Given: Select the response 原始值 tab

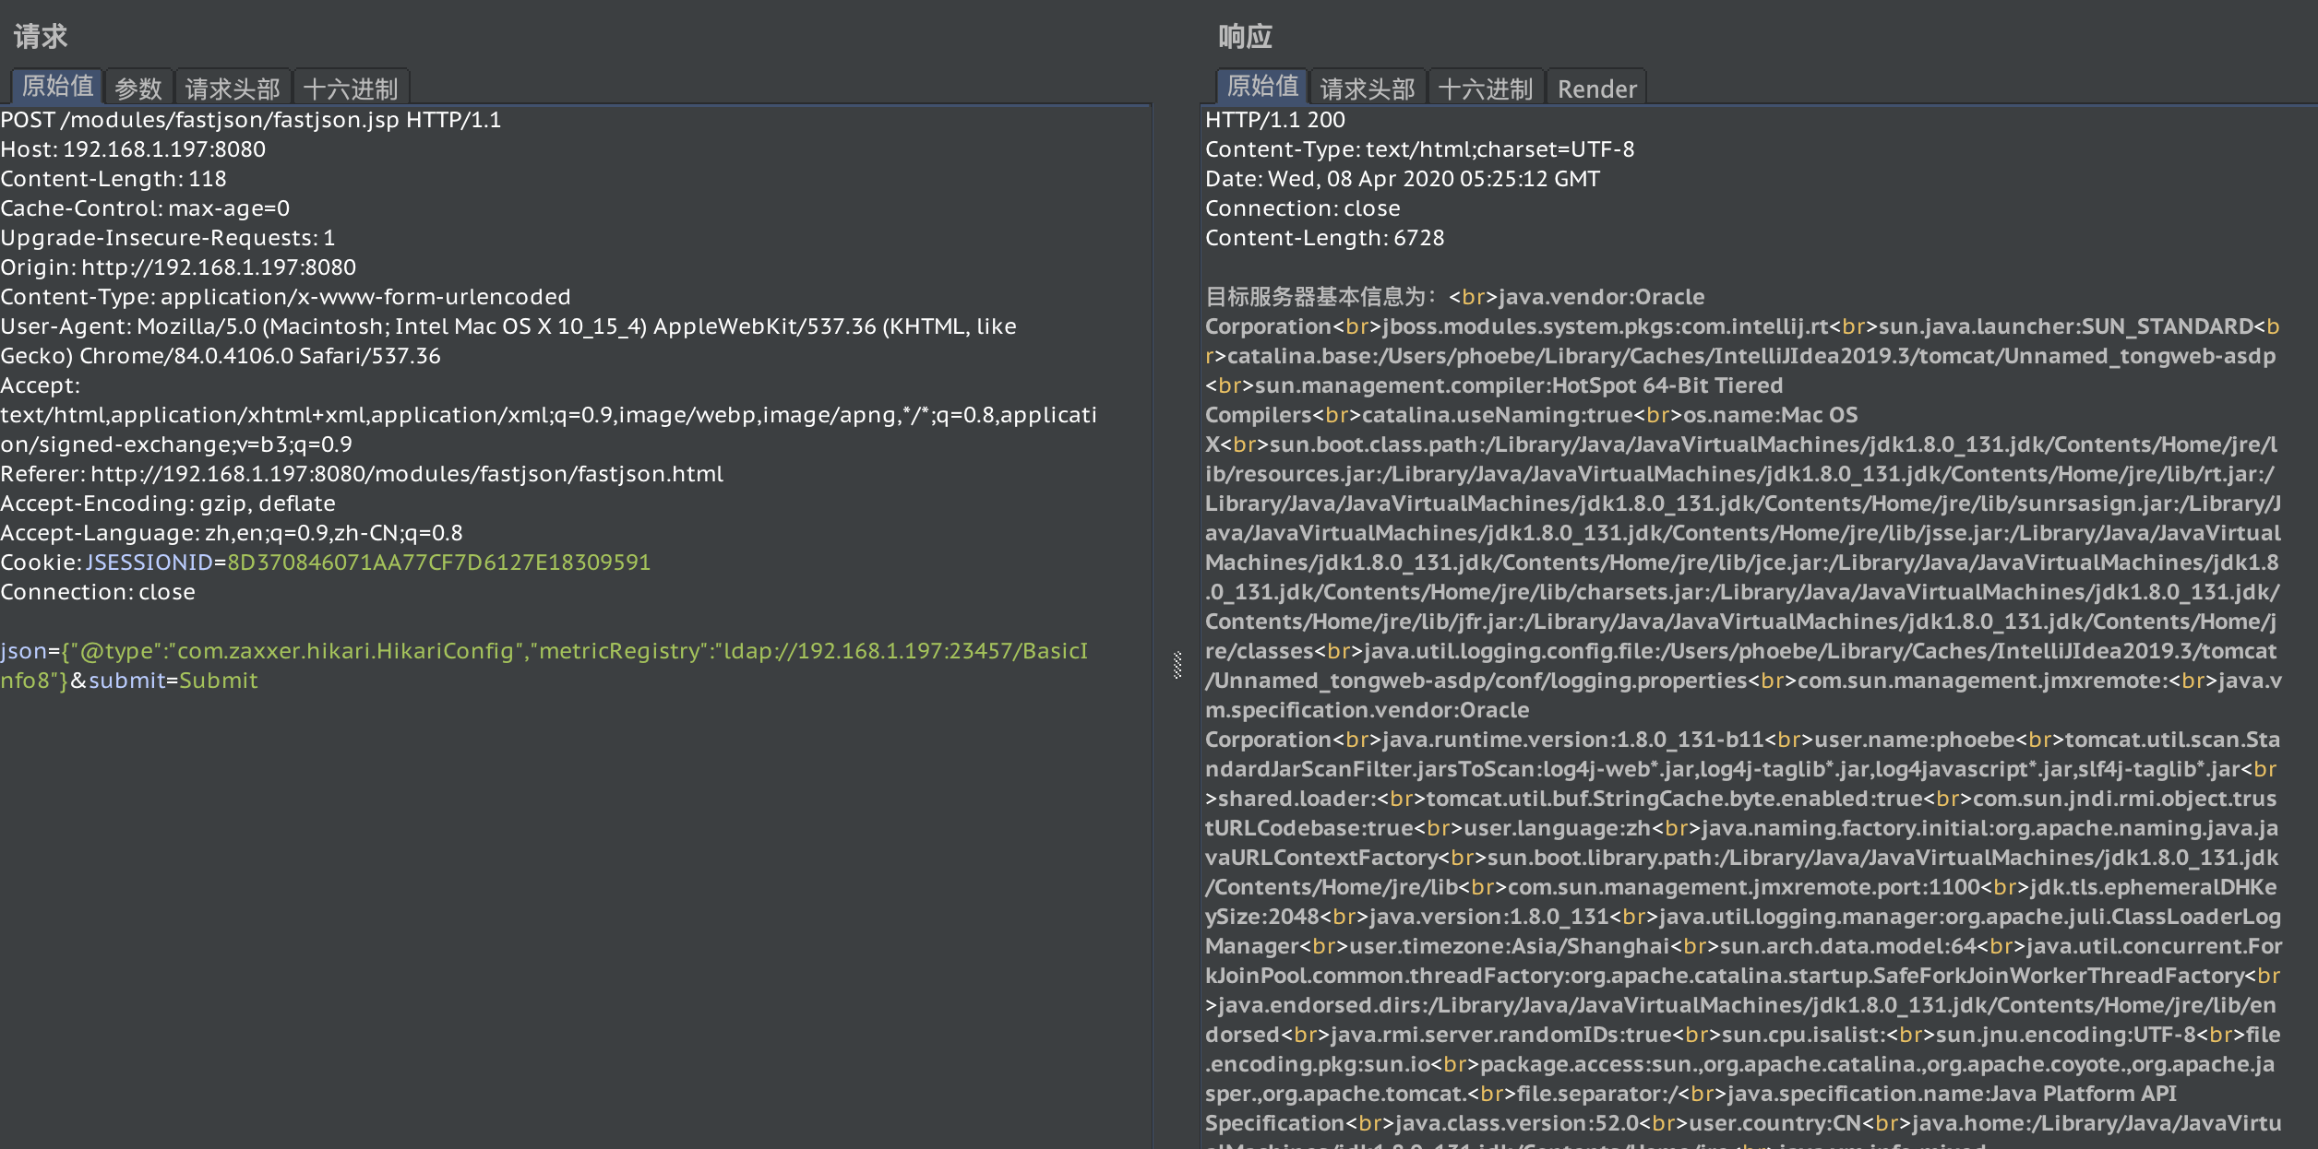Looking at the screenshot, I should coord(1261,87).
